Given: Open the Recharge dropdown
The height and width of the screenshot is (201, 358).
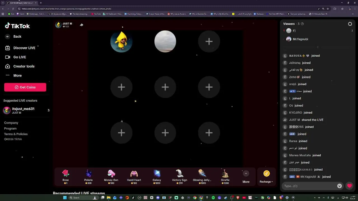Looking at the screenshot, I should pos(266,182).
